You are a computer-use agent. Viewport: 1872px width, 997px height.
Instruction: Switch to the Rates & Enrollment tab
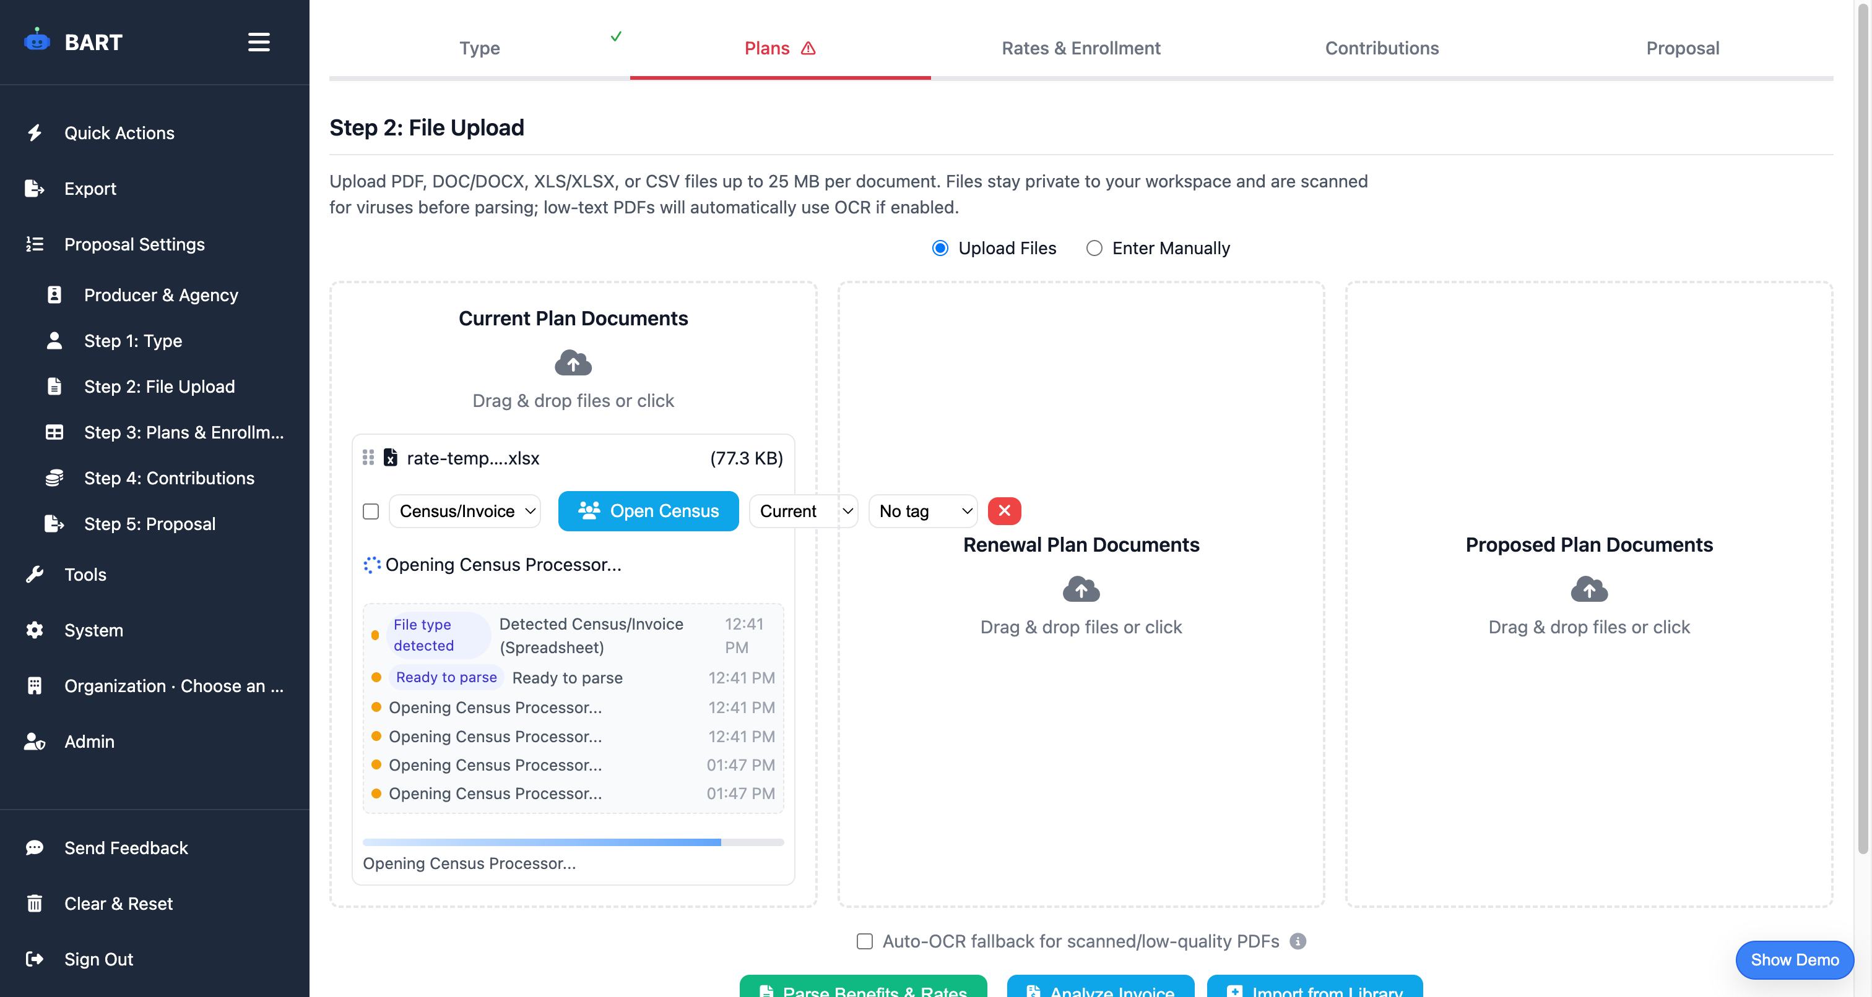click(1081, 48)
